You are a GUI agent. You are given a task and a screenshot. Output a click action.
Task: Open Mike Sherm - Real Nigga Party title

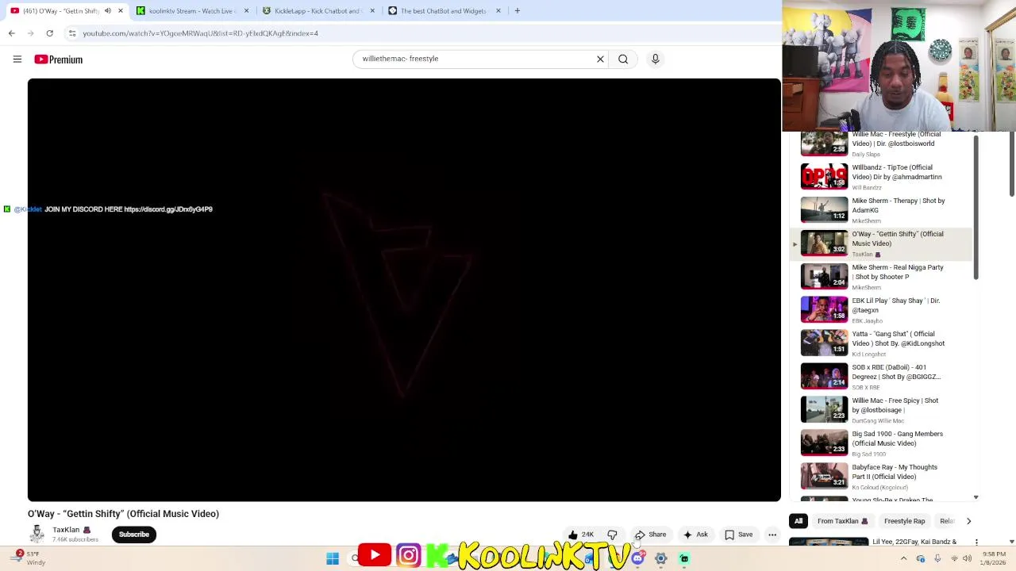(897, 272)
